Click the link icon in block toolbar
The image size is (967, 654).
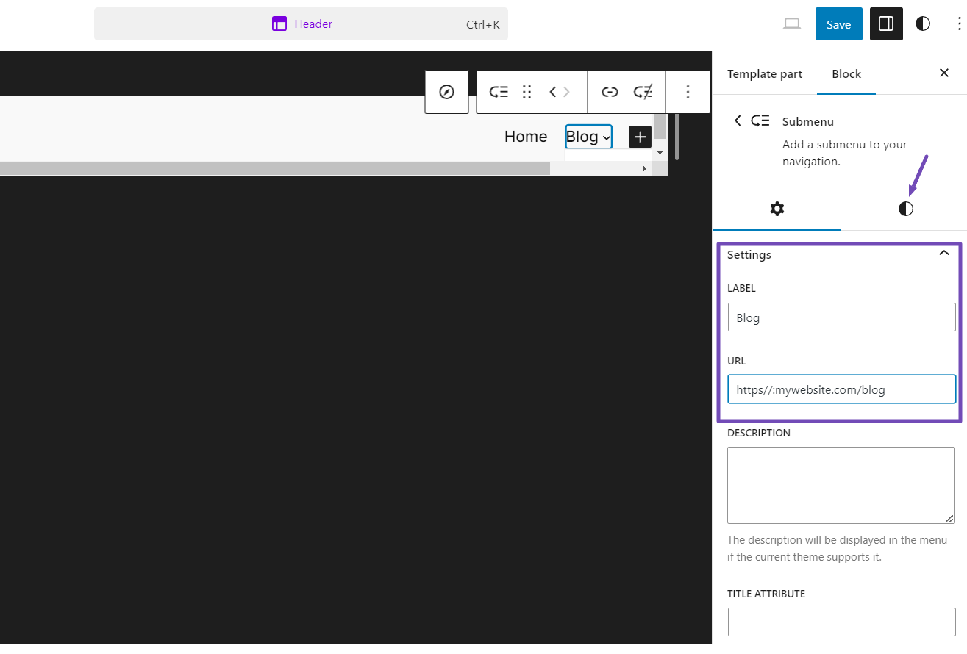coord(609,92)
